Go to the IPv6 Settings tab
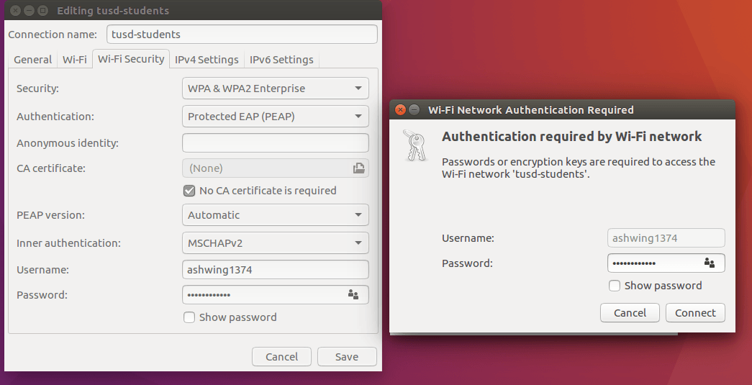This screenshot has width=752, height=385. tap(281, 60)
